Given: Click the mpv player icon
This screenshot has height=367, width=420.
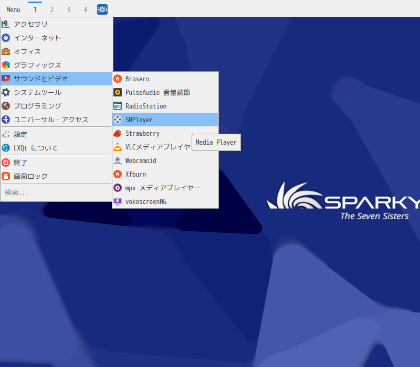Looking at the screenshot, I should coord(118,188).
